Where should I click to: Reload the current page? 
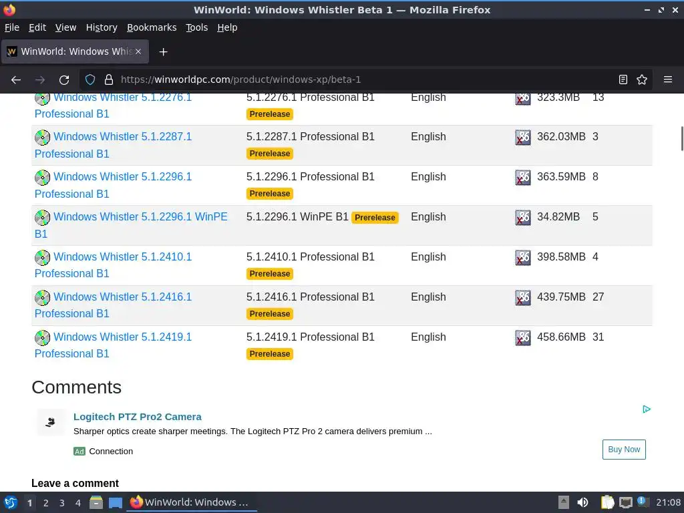(64, 80)
